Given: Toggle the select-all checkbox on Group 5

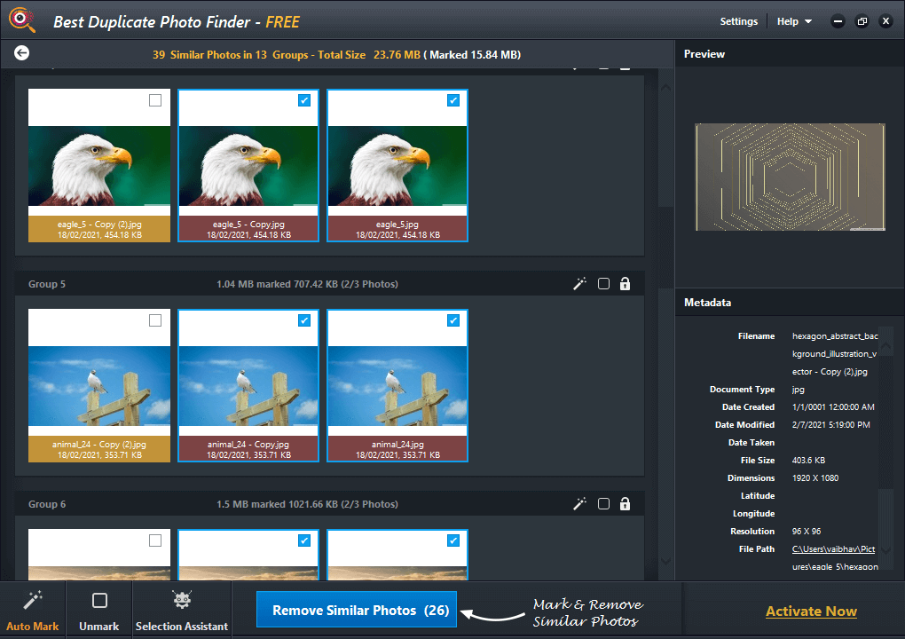Looking at the screenshot, I should pos(603,283).
